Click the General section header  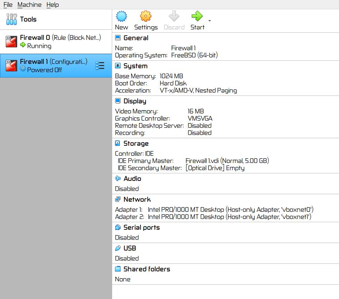pyautogui.click(x=135, y=38)
